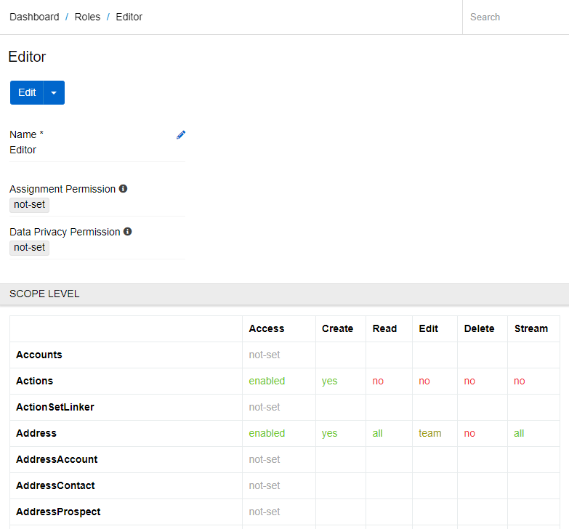
Task: Select the Editor breadcrumb item
Action: click(x=129, y=17)
